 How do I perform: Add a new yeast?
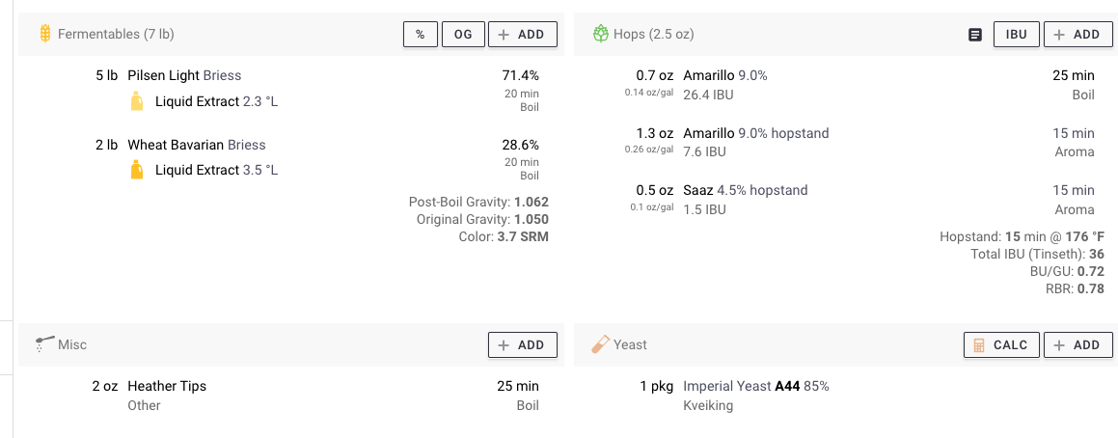click(x=1078, y=345)
